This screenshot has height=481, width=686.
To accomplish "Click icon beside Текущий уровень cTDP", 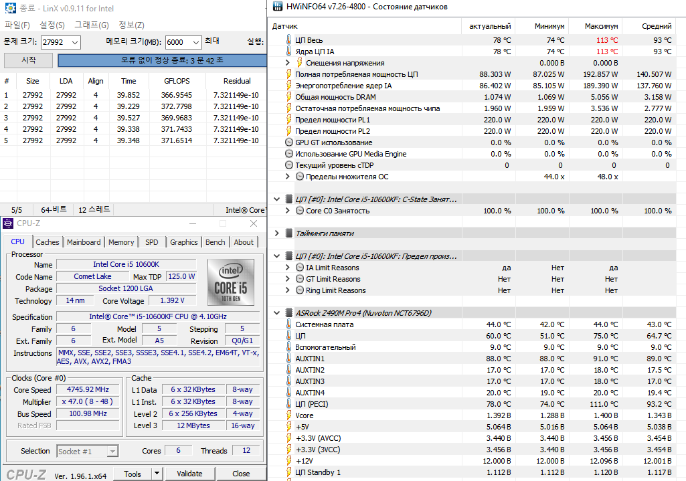I will [288, 165].
